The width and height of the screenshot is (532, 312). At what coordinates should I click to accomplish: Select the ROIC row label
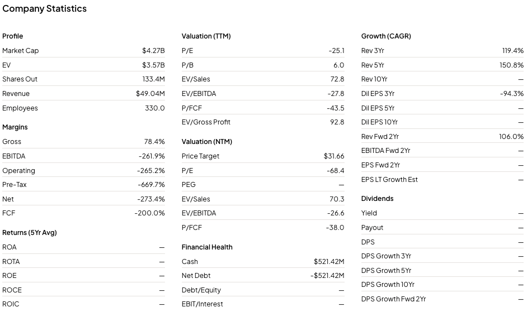coord(11,304)
